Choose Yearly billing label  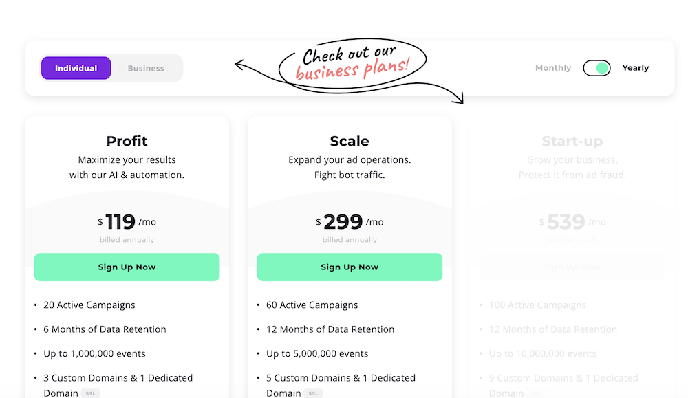click(x=635, y=68)
